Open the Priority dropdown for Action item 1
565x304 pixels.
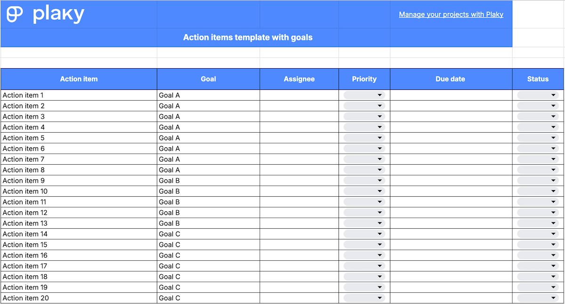click(x=363, y=95)
